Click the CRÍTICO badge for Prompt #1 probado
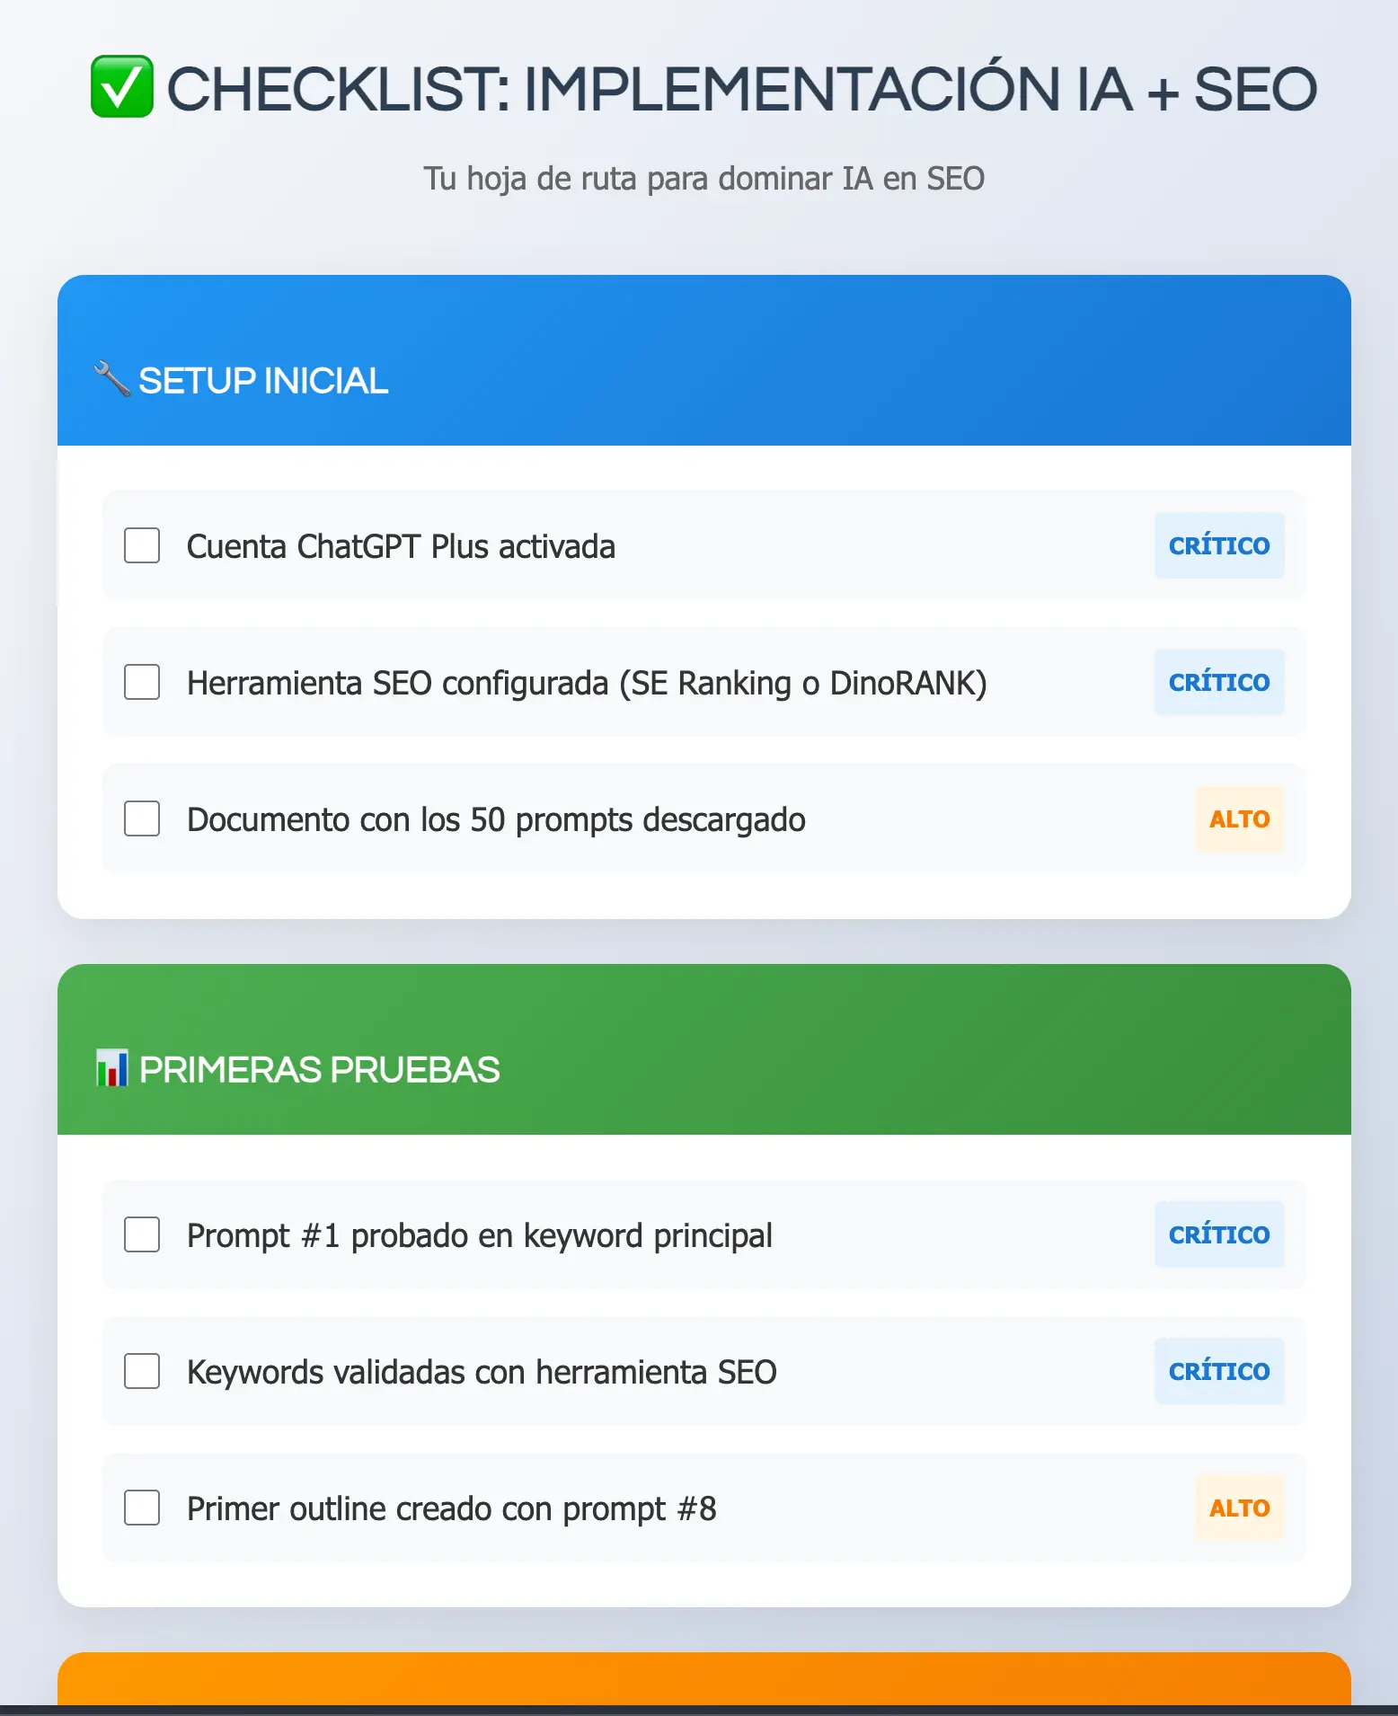 coord(1219,1234)
